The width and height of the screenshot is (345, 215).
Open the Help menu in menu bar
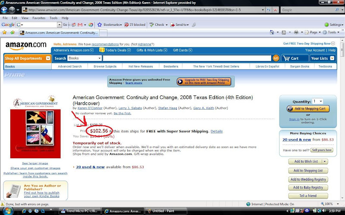(65, 18)
